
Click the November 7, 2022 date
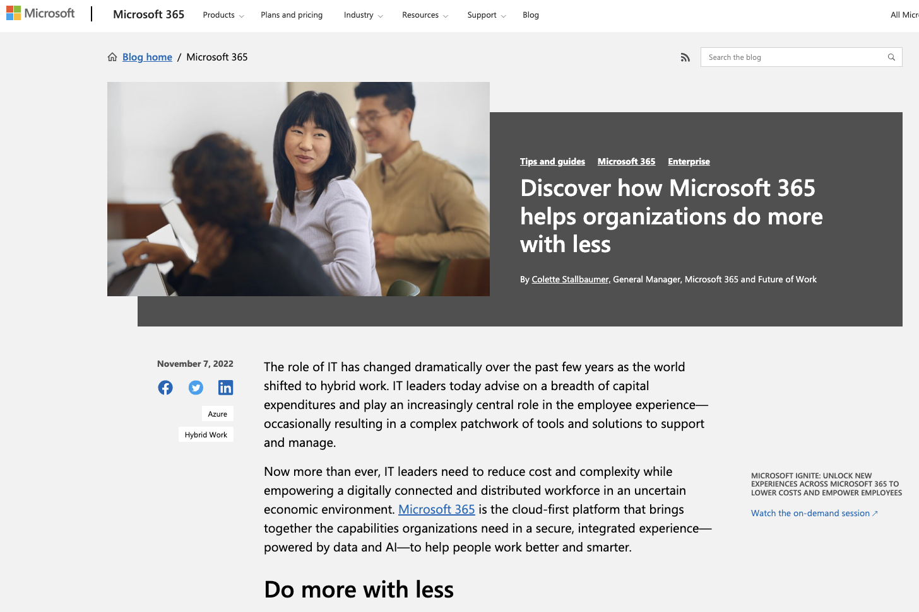[195, 364]
